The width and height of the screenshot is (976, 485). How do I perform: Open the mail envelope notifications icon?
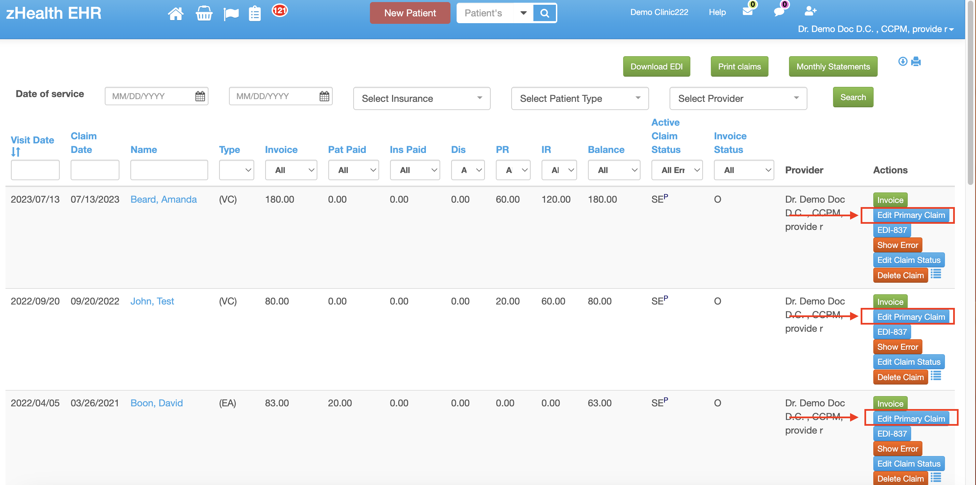[748, 11]
